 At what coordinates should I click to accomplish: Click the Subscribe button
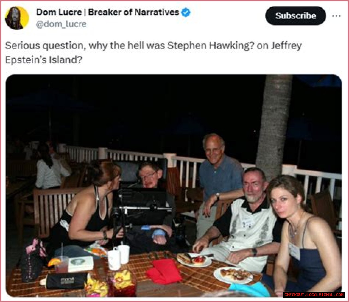click(x=295, y=16)
